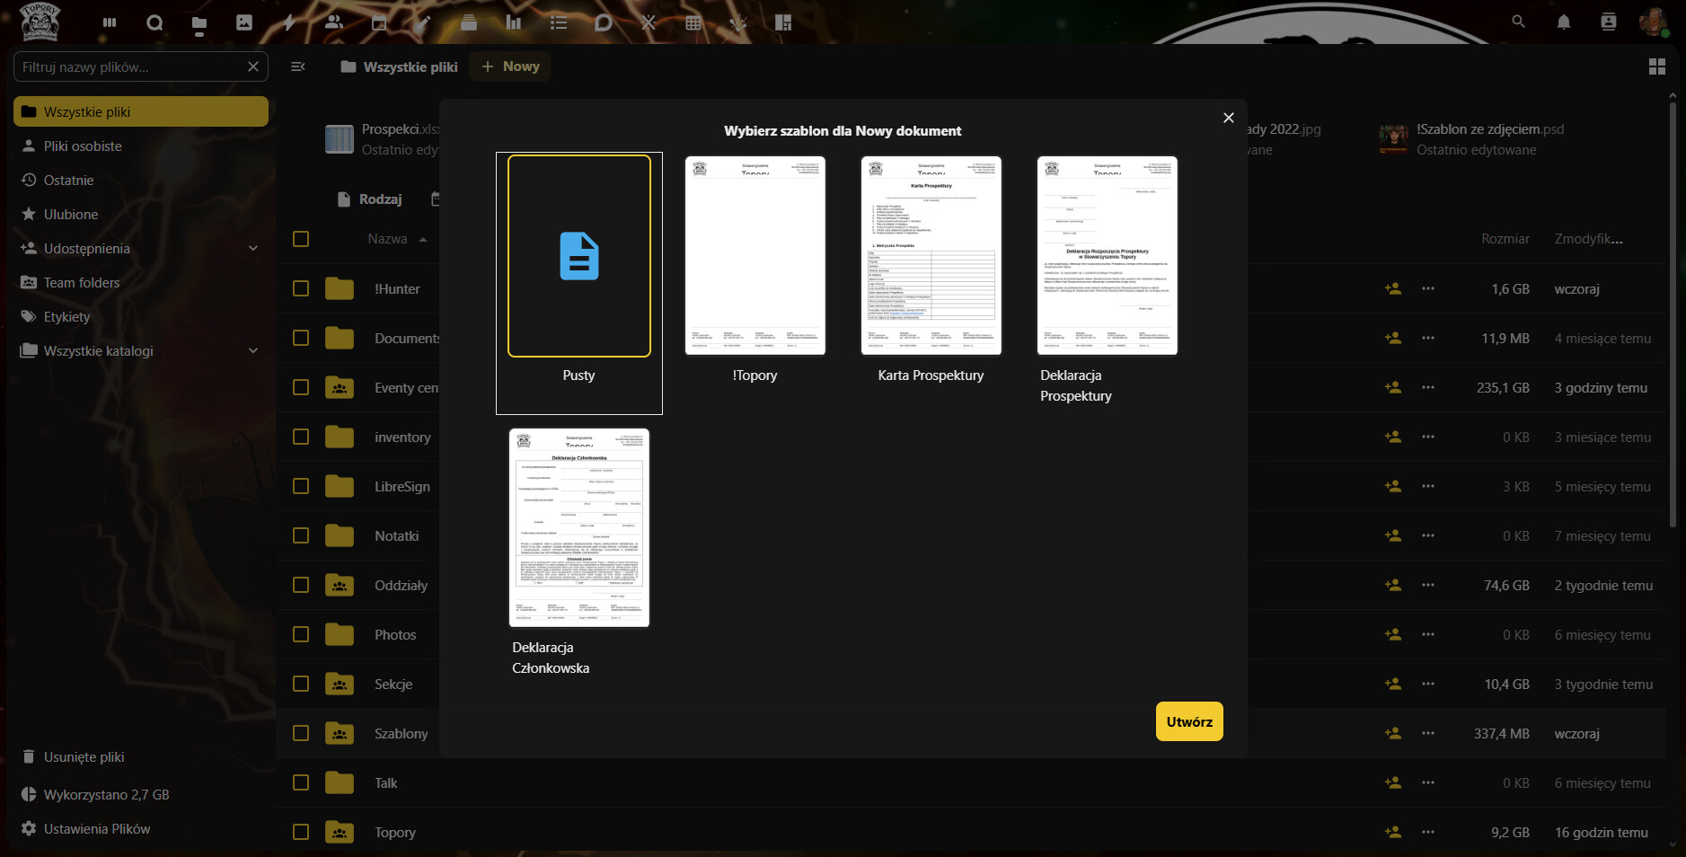Expand the Udostępnienia section chevron
Screen dimensions: 1686x857
(x=253, y=249)
